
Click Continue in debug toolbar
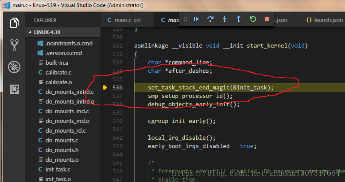pyautogui.click(x=196, y=19)
